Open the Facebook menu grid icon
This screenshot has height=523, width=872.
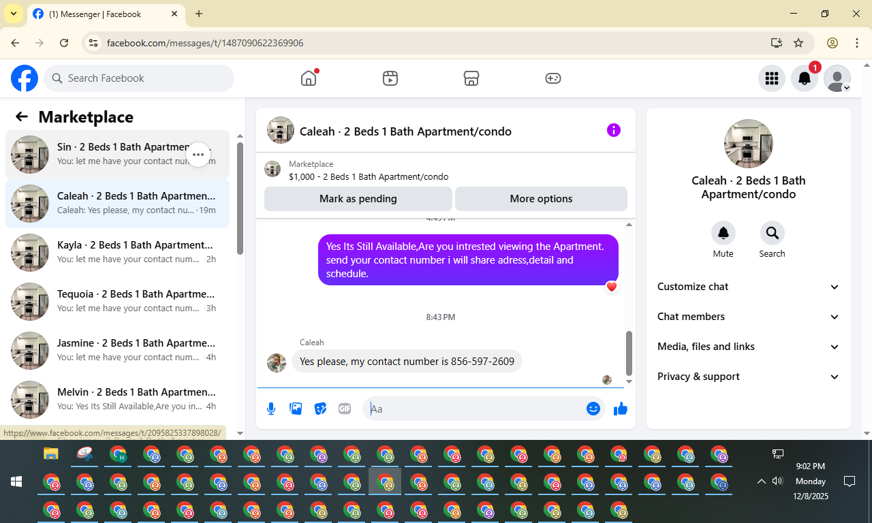click(x=772, y=78)
